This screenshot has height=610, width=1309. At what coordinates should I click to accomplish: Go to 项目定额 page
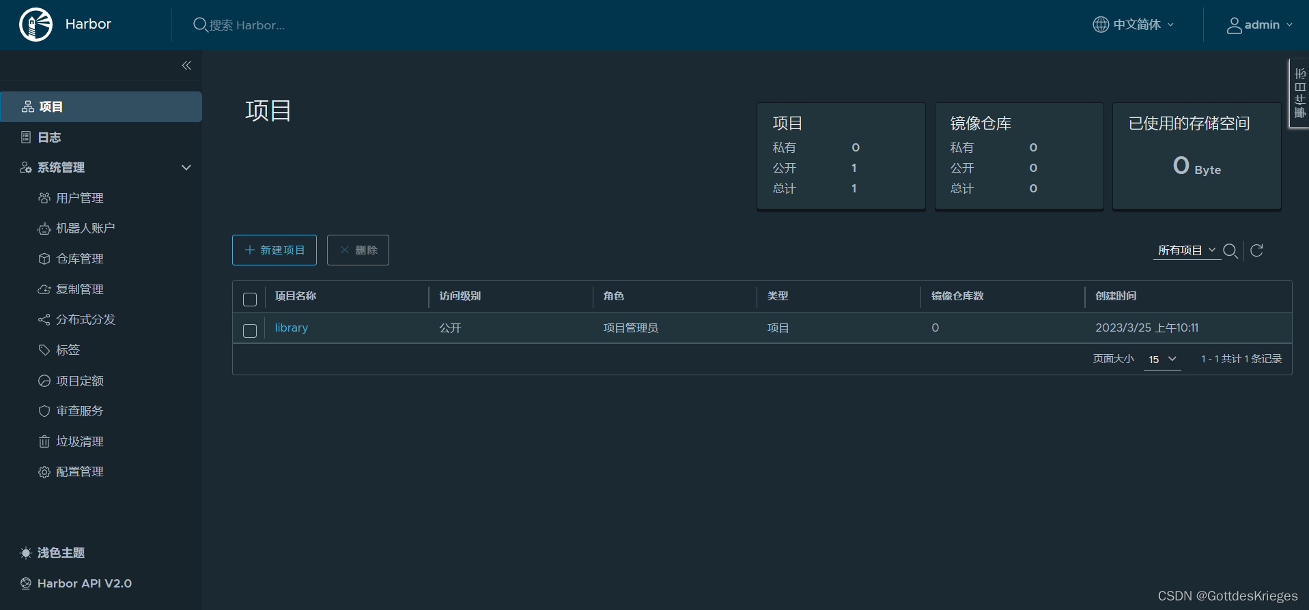pos(80,381)
